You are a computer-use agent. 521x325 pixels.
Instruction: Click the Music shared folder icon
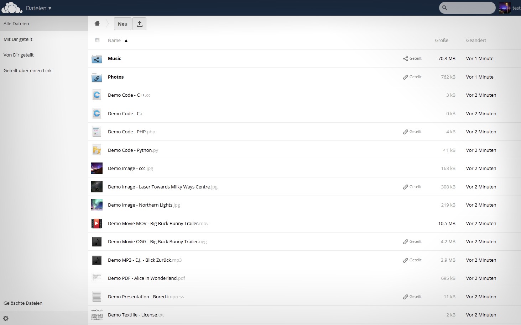pos(97,59)
